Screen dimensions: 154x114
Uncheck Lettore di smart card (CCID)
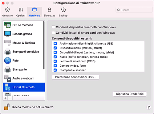(x=55, y=61)
